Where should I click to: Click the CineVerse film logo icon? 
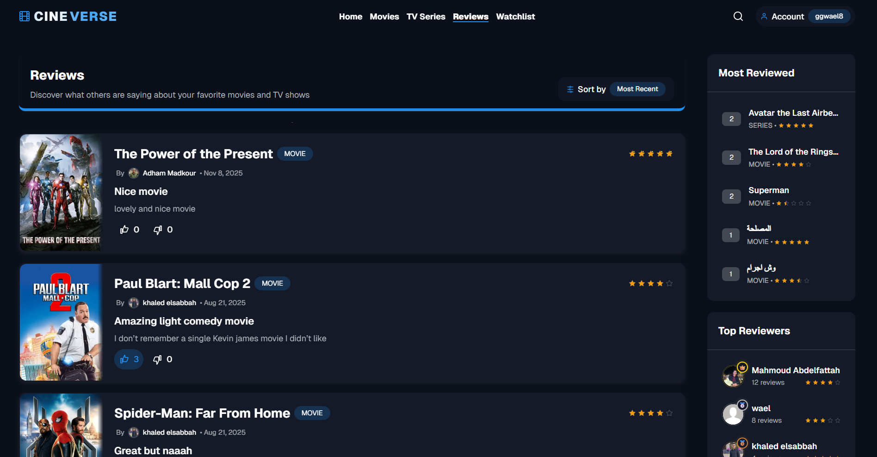(x=25, y=16)
